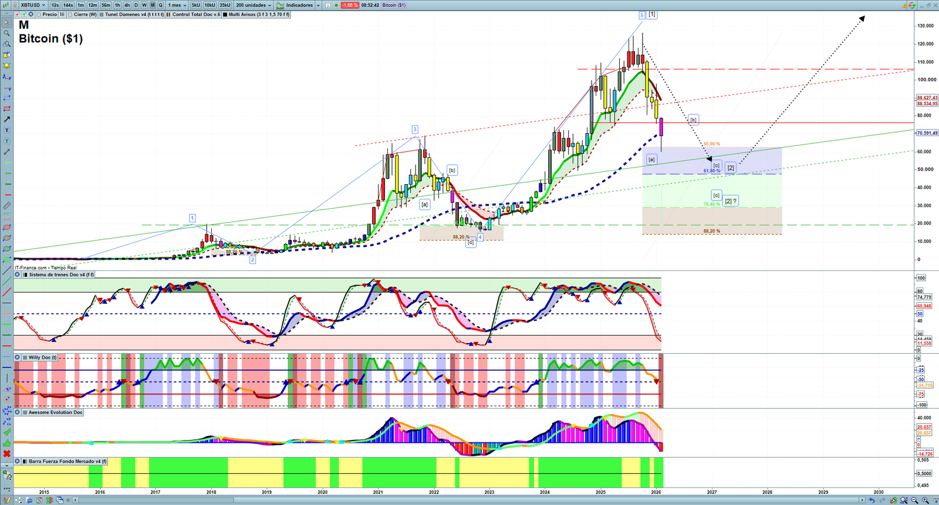The width and height of the screenshot is (939, 505).
Task: Click the Barra Fuerza Fondo Mercado v4 title
Action: [67, 462]
